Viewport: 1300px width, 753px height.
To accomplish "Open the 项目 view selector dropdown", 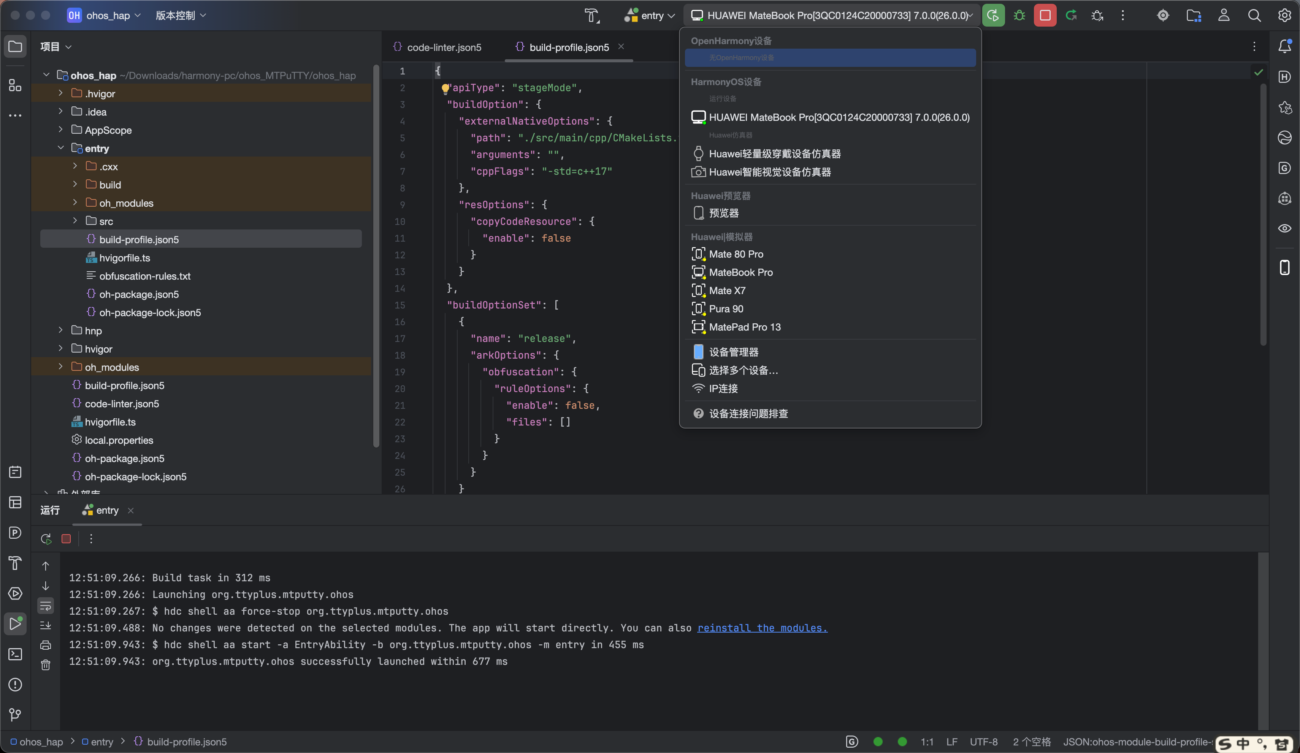I will [56, 46].
